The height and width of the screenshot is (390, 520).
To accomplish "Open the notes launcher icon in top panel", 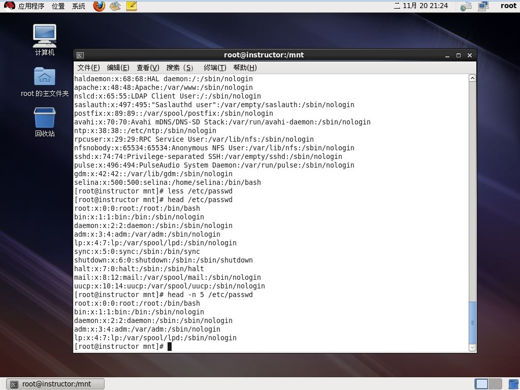I will click(132, 6).
